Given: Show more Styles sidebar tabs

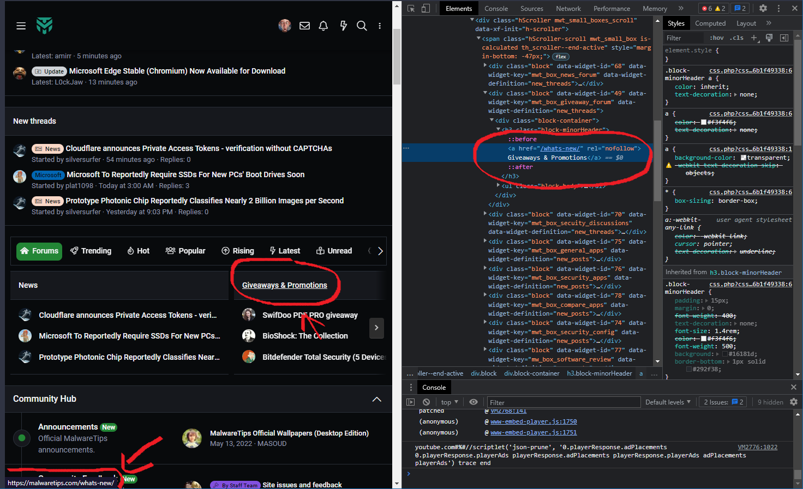Looking at the screenshot, I should (x=769, y=23).
